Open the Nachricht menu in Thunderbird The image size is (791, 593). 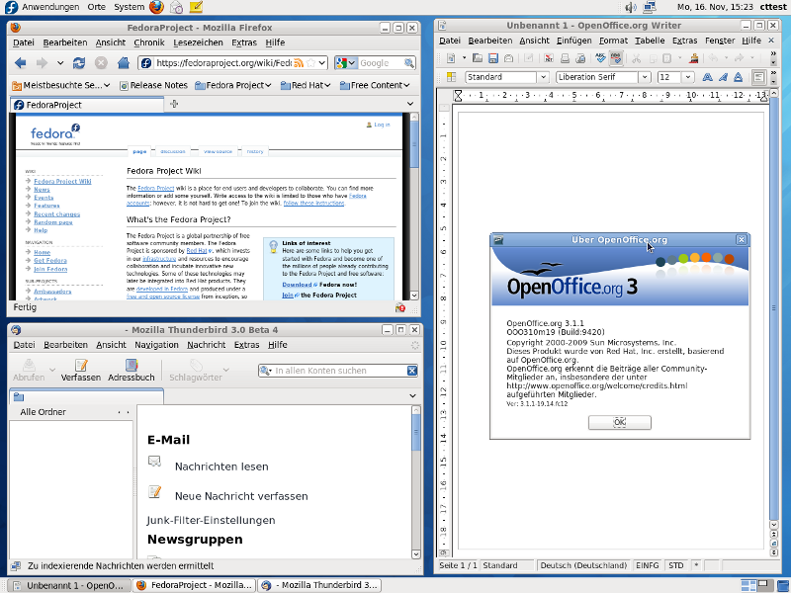tap(207, 345)
